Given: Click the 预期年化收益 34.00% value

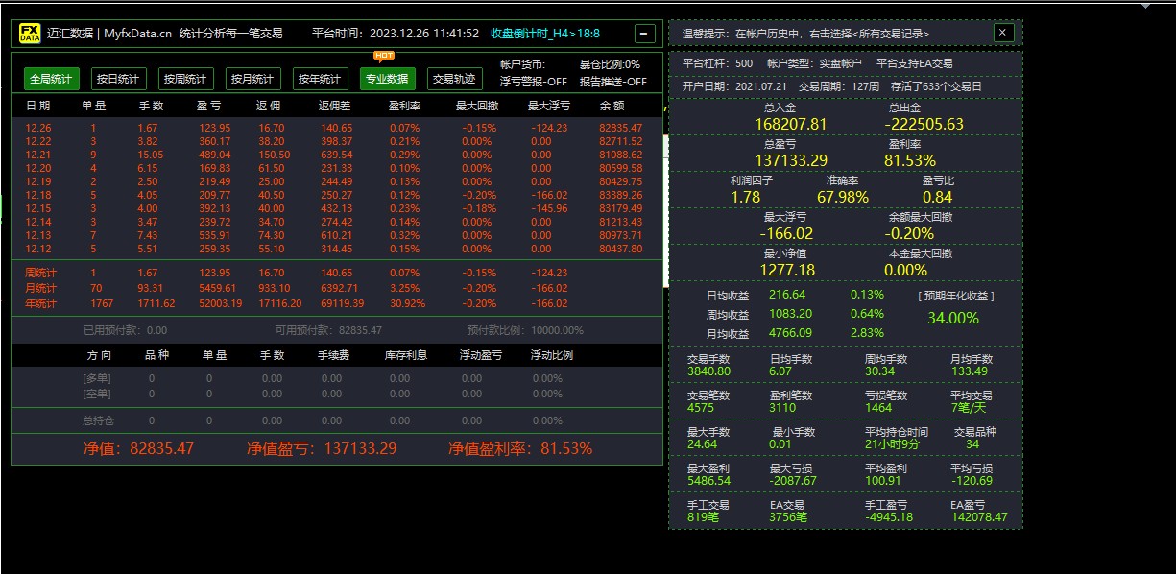Looking at the screenshot, I should 953,318.
